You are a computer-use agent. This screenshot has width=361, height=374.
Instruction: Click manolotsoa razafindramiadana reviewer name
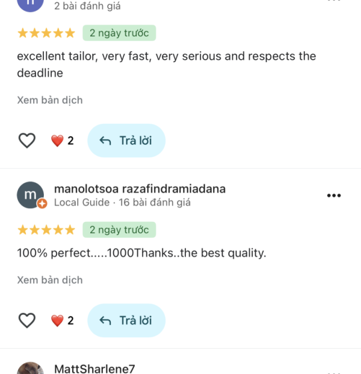pos(140,189)
